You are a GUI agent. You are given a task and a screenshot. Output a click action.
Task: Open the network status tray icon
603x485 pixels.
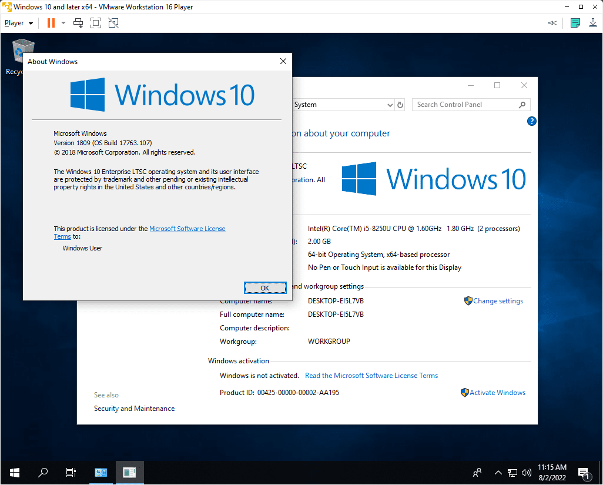click(x=512, y=473)
